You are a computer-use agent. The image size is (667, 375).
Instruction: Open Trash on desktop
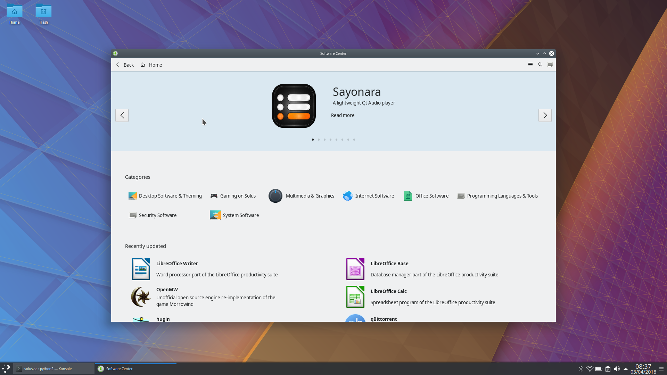[x=43, y=14]
